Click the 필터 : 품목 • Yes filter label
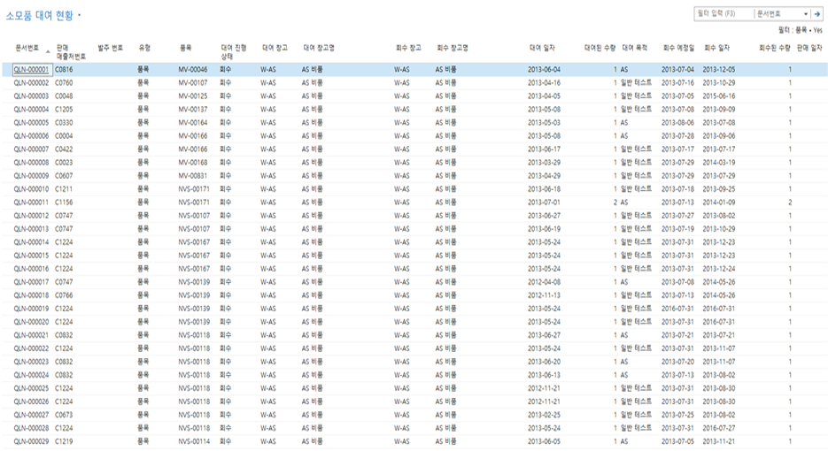This screenshot has height=451, width=828. point(800,30)
